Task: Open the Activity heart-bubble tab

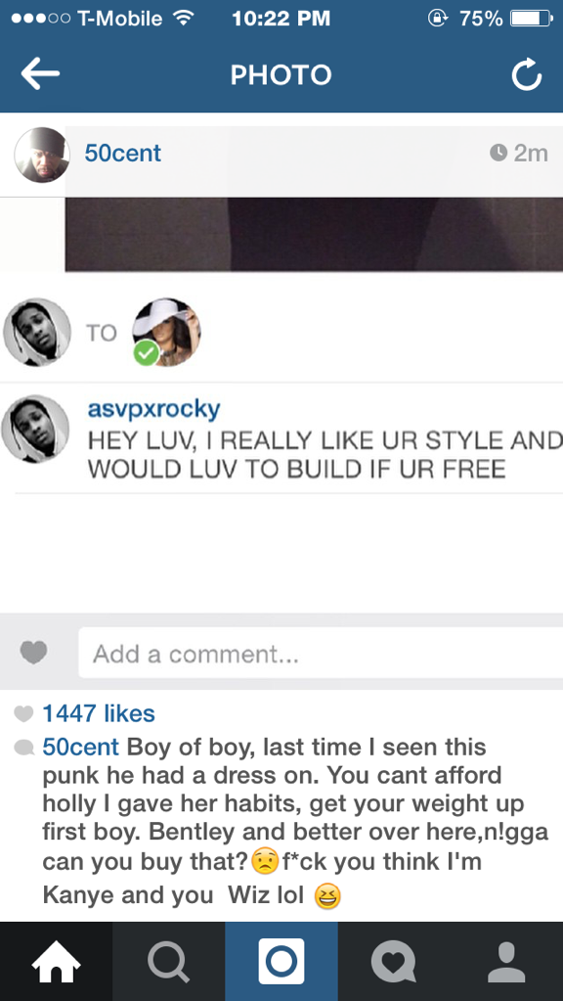Action: pos(394,962)
